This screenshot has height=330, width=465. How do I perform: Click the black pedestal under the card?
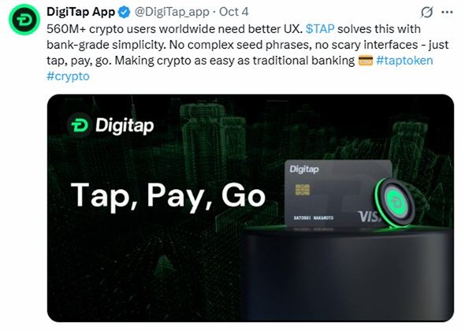pyautogui.click(x=348, y=274)
